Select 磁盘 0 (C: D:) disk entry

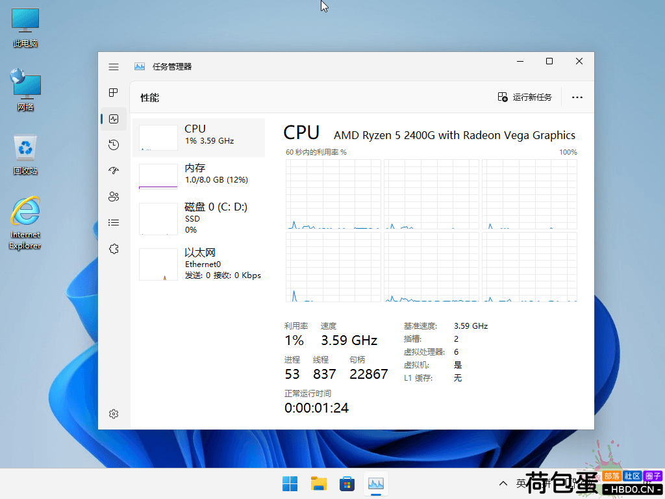click(199, 218)
